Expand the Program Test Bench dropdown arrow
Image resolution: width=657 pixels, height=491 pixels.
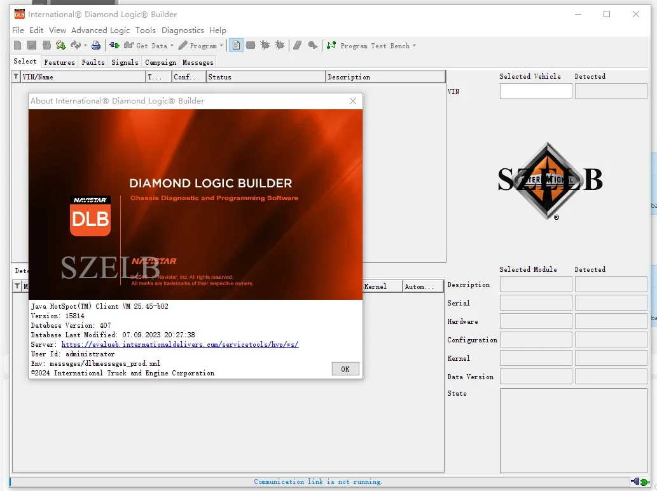pyautogui.click(x=415, y=46)
